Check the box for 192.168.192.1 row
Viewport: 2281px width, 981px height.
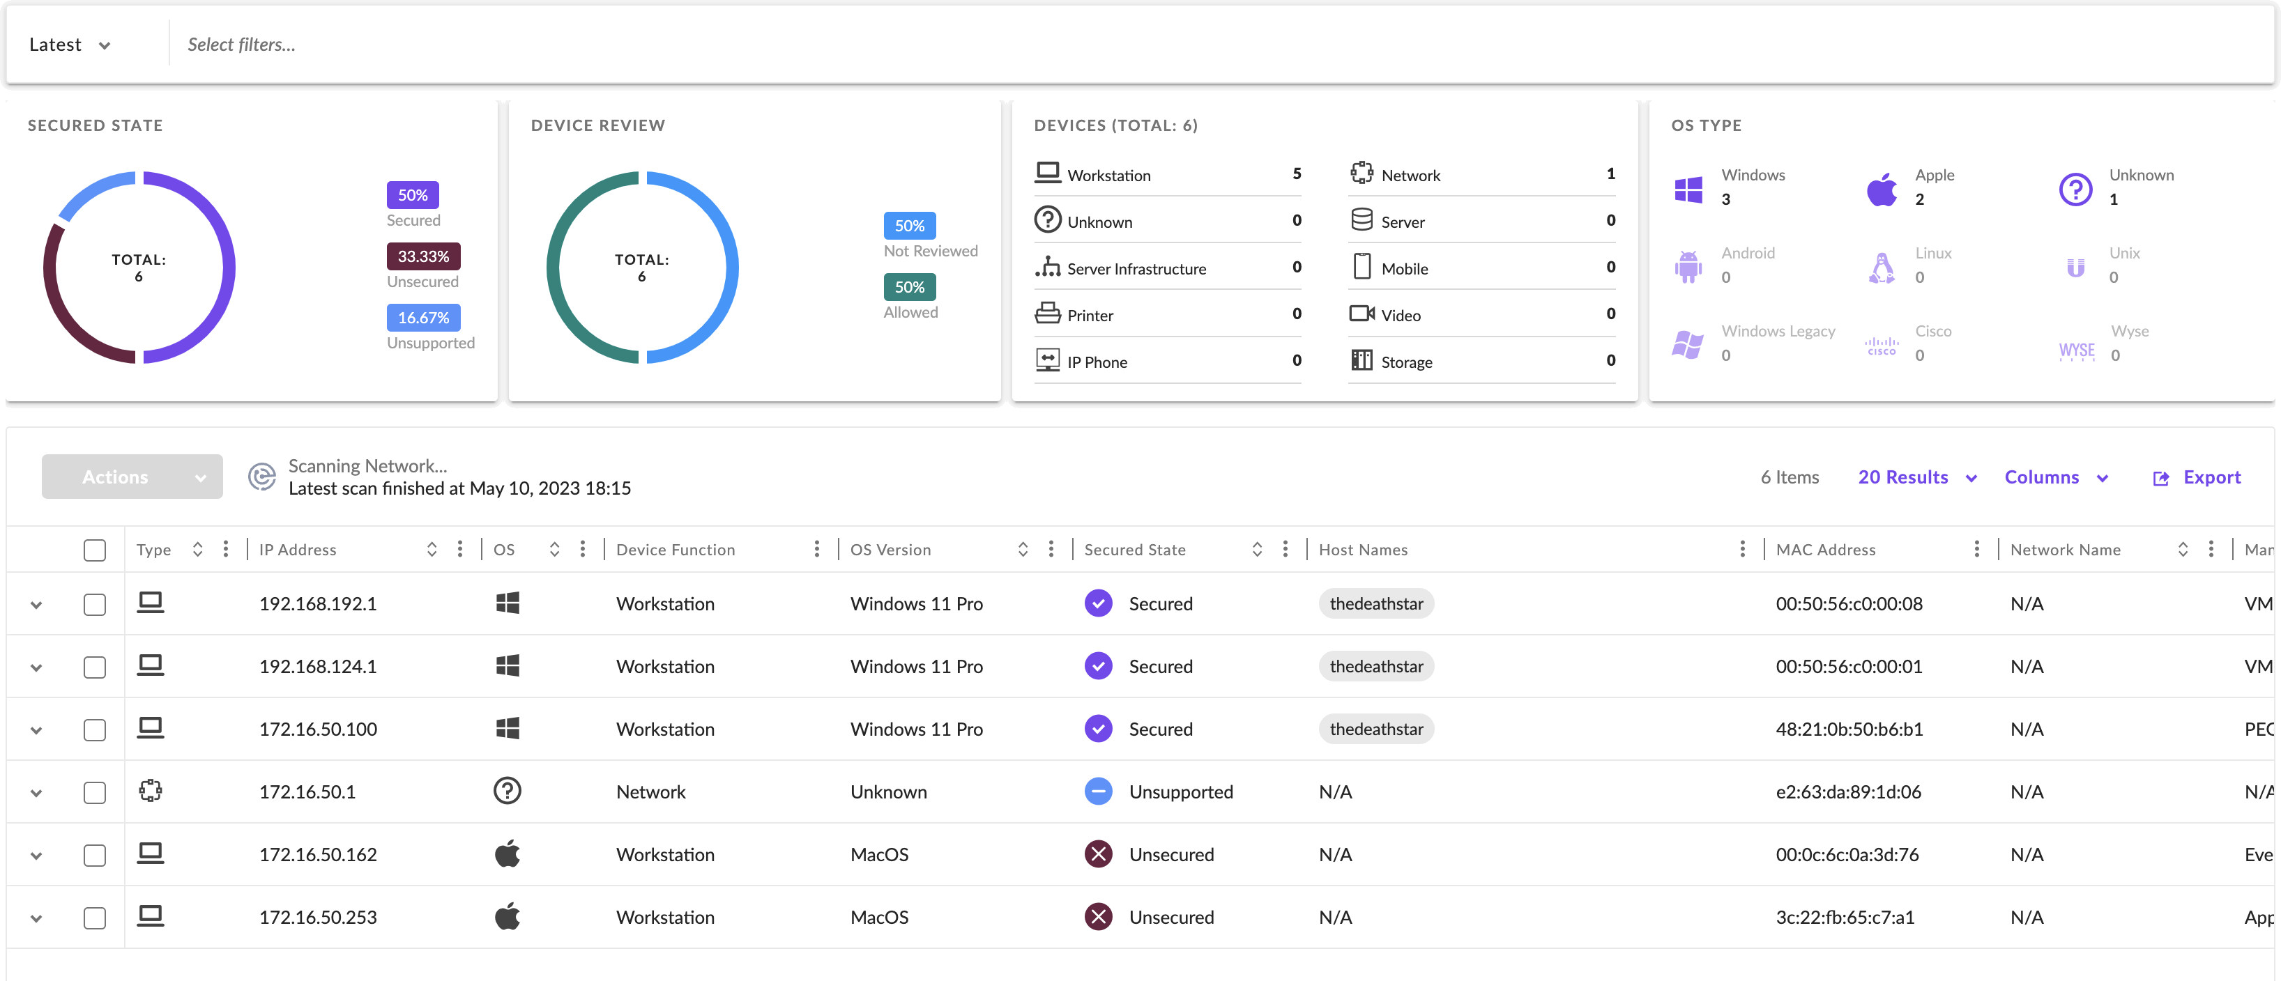pos(95,604)
